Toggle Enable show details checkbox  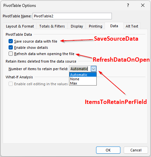11,48
